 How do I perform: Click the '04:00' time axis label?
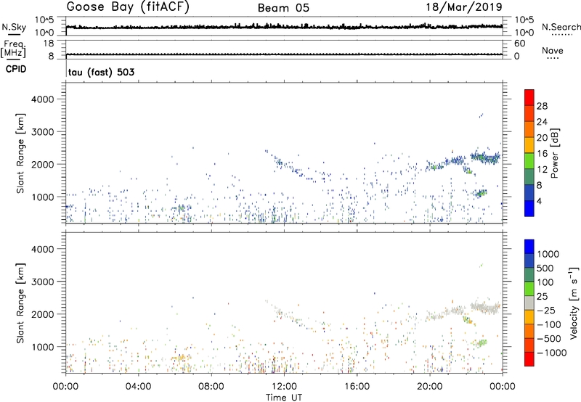pyautogui.click(x=138, y=387)
